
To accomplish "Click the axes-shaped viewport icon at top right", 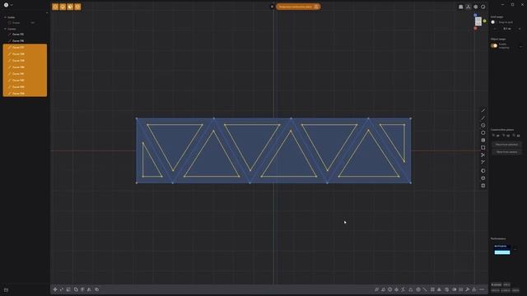I will [469, 7].
